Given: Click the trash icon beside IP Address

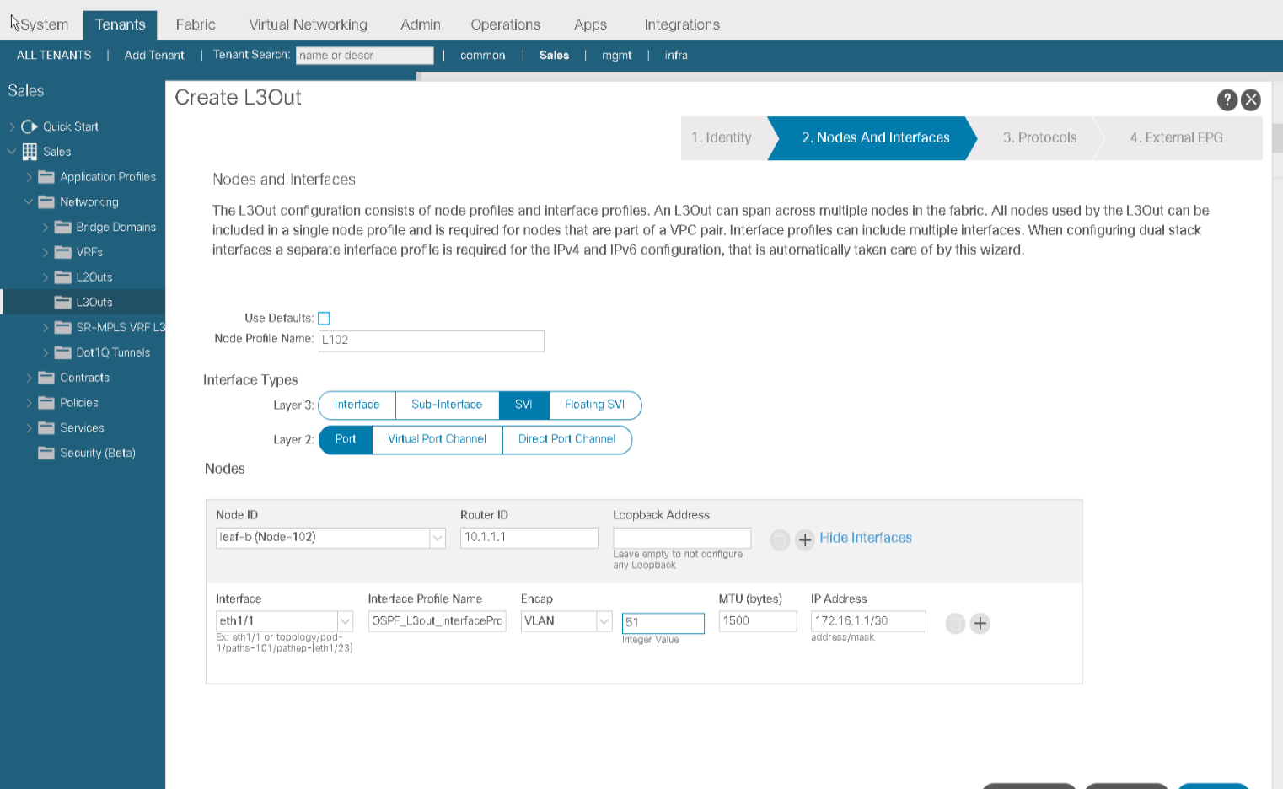Looking at the screenshot, I should [954, 624].
